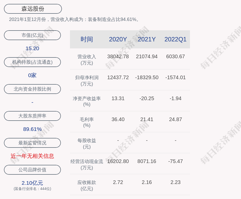Select the 最新监管情况 label pill
This screenshot has height=199, width=241.
click(32, 143)
